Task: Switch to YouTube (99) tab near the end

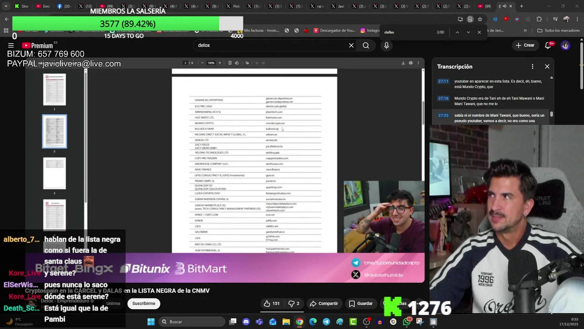Action: coord(485,6)
